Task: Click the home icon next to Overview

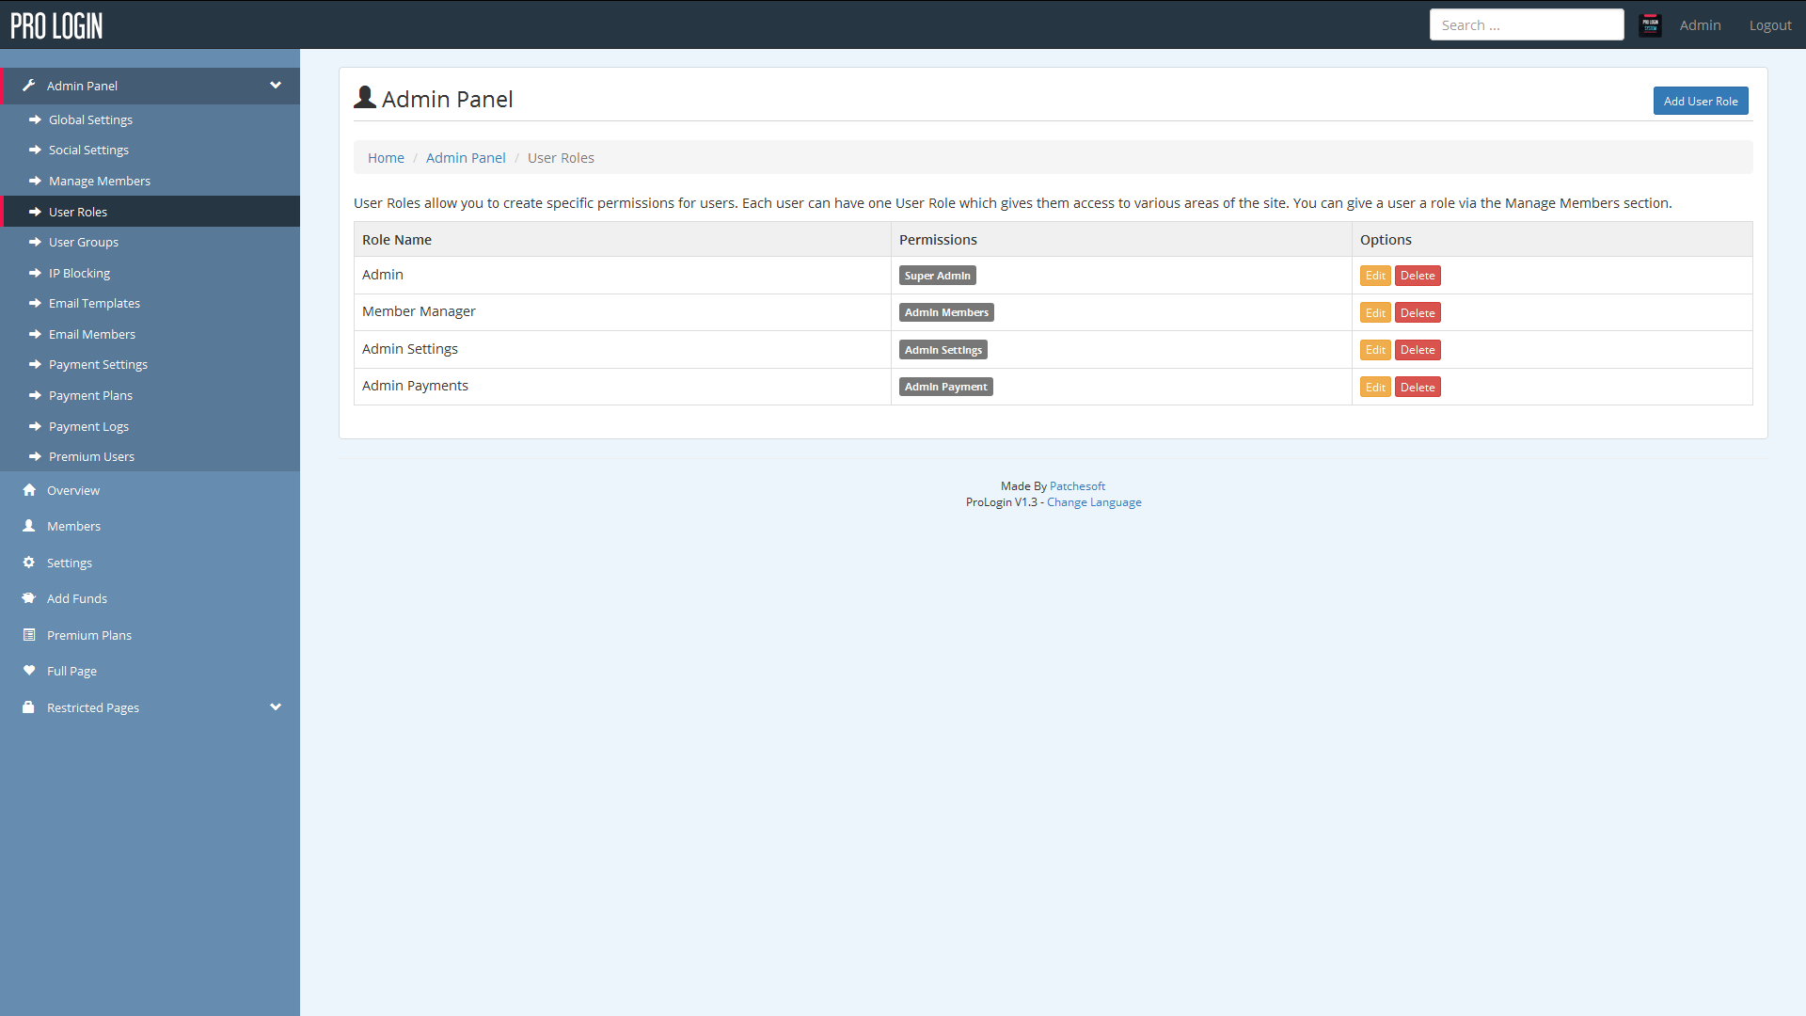Action: click(29, 490)
